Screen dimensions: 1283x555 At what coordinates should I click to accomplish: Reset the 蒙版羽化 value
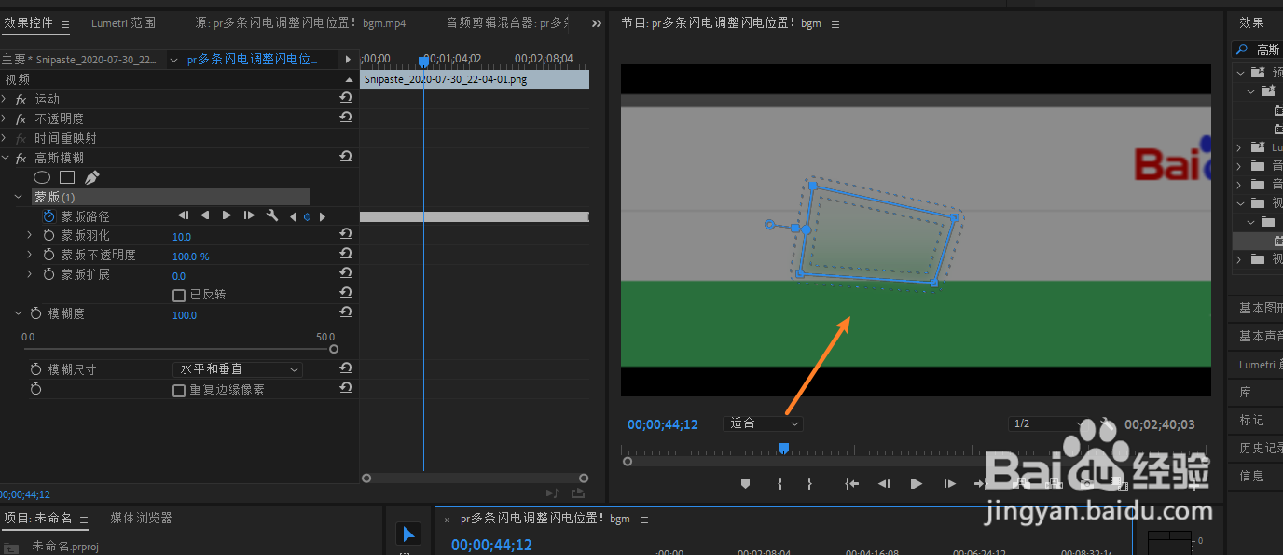(345, 235)
